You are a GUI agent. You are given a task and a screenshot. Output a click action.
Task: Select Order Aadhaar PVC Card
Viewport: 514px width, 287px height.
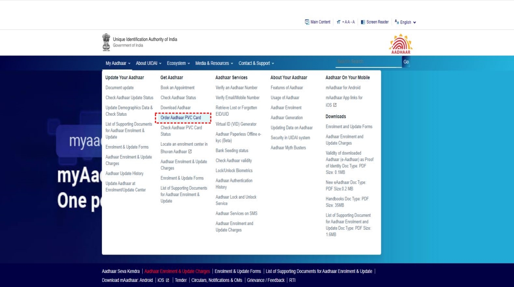[x=181, y=117]
